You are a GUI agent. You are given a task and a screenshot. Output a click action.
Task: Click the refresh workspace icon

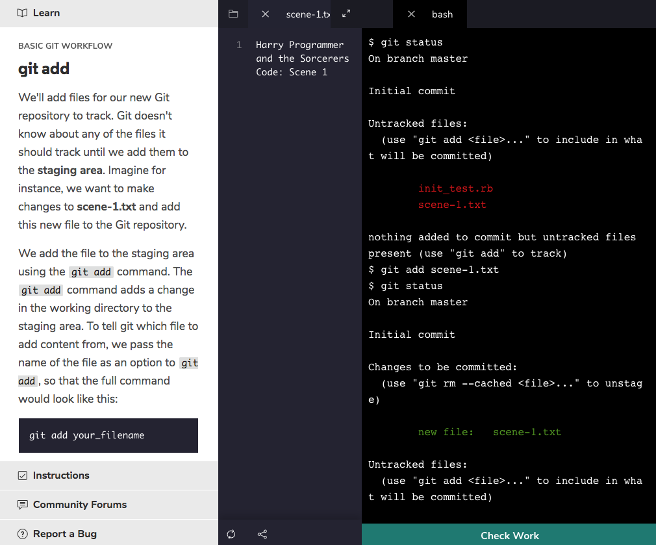[x=231, y=534]
